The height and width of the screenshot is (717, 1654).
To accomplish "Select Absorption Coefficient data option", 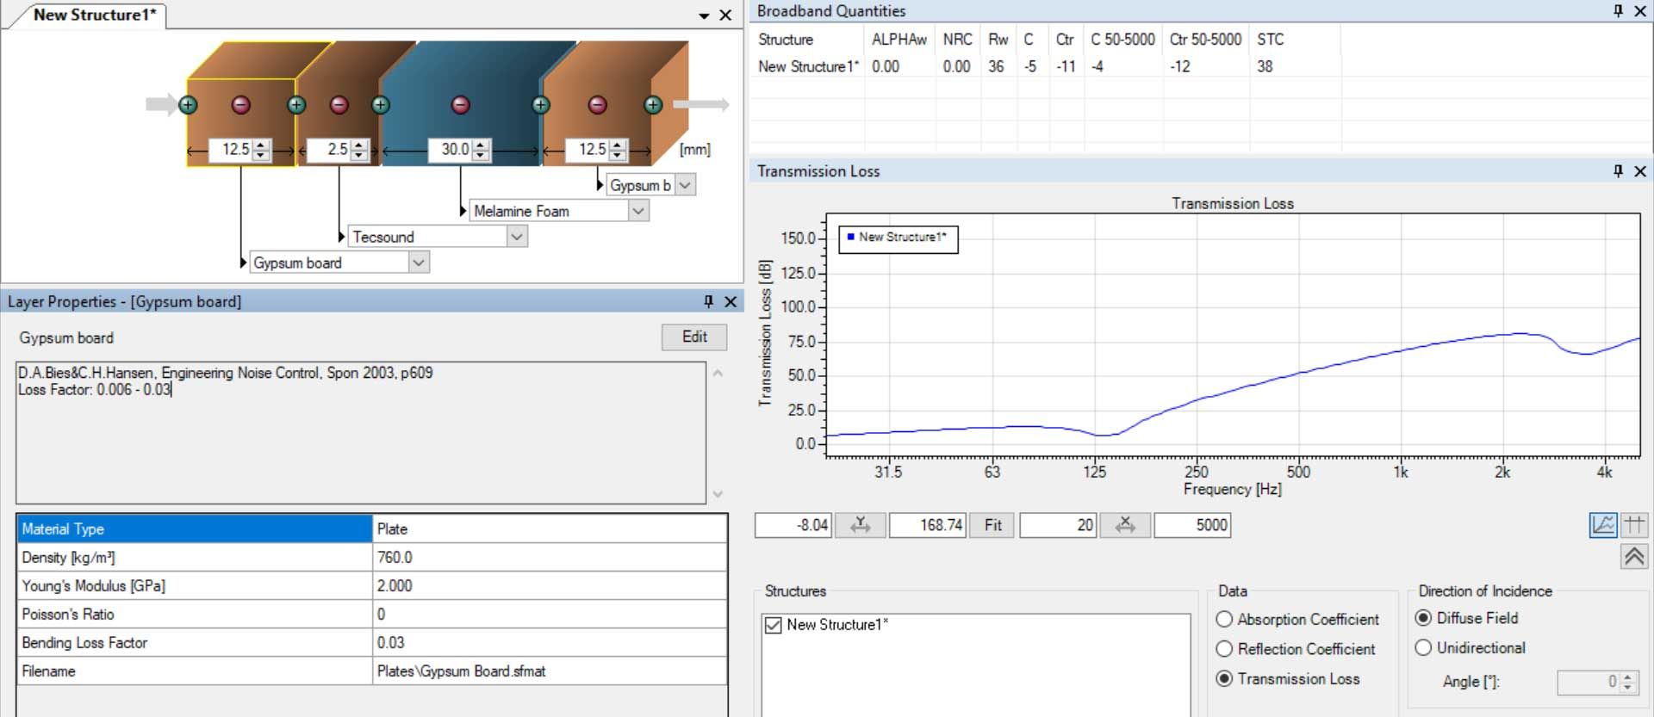I will tap(1224, 620).
